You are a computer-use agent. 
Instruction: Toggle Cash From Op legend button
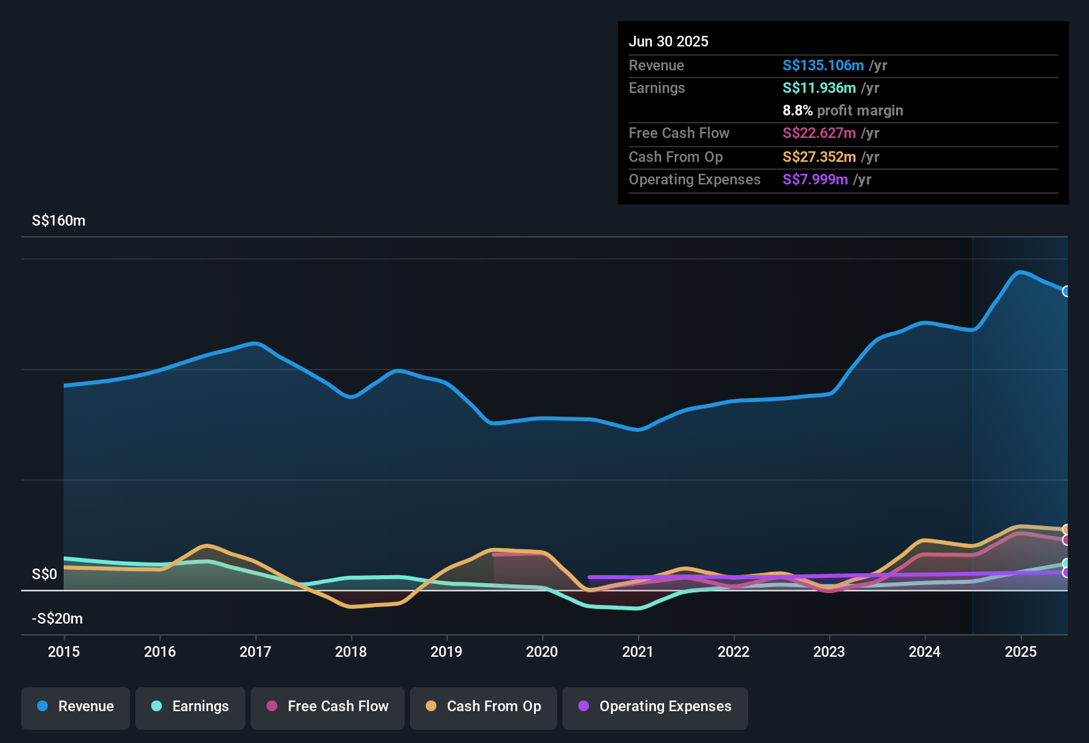pyautogui.click(x=483, y=707)
